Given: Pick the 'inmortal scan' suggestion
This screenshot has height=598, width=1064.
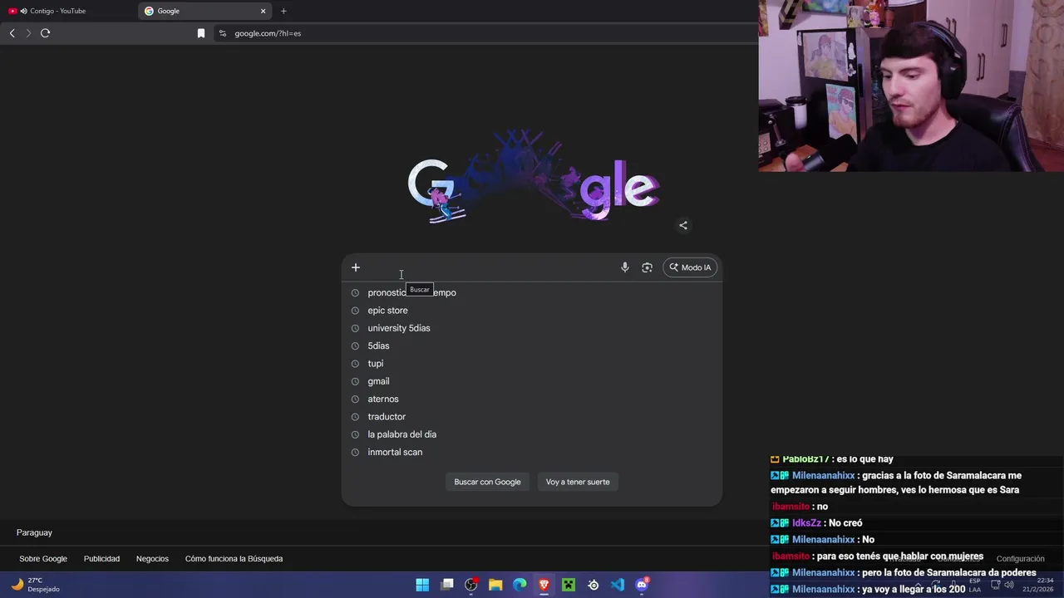Looking at the screenshot, I should tap(532, 452).
